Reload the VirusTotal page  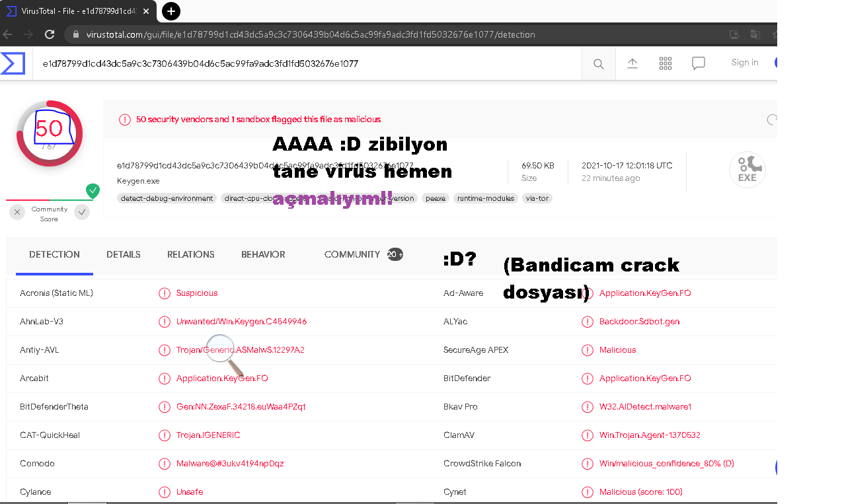[50, 34]
